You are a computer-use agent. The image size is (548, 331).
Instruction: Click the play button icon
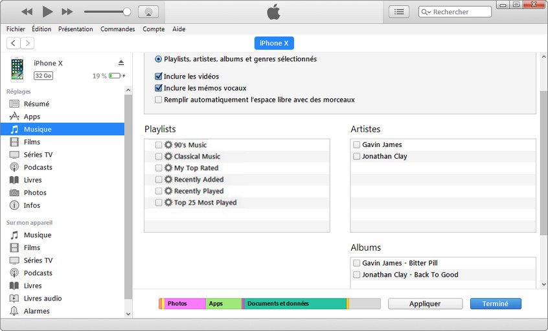point(47,12)
